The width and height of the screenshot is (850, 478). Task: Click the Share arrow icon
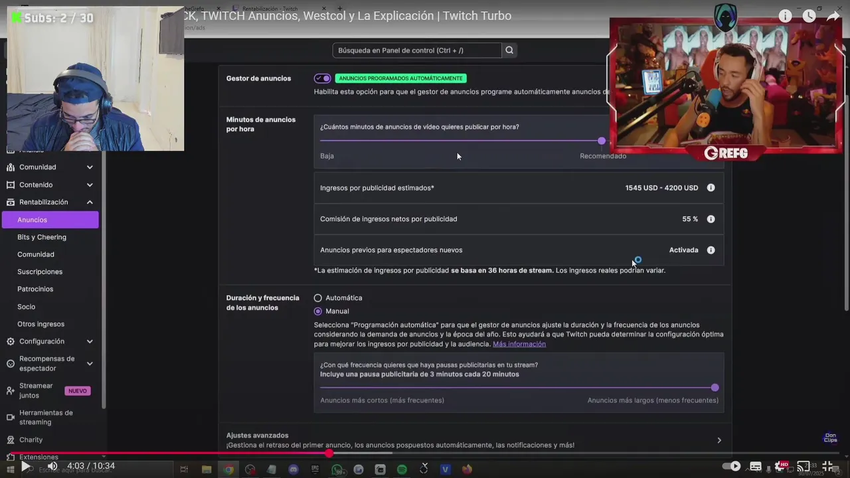833,16
